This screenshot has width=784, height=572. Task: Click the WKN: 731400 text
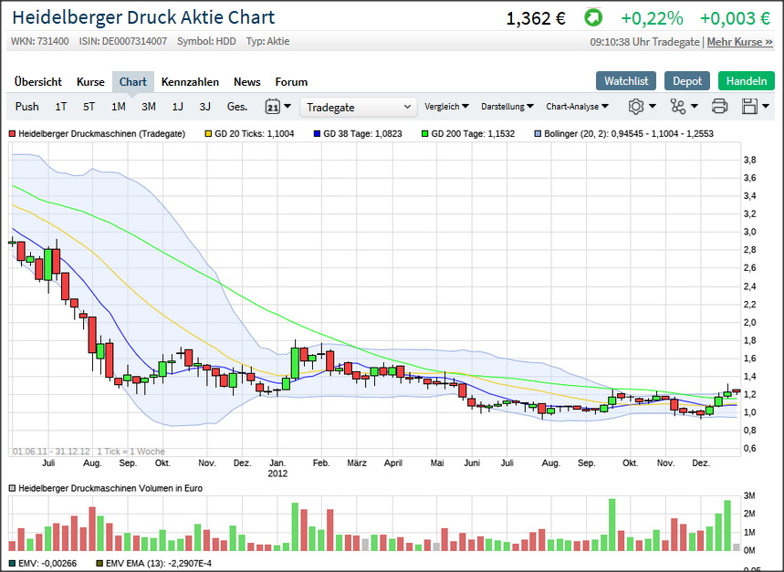[x=40, y=41]
